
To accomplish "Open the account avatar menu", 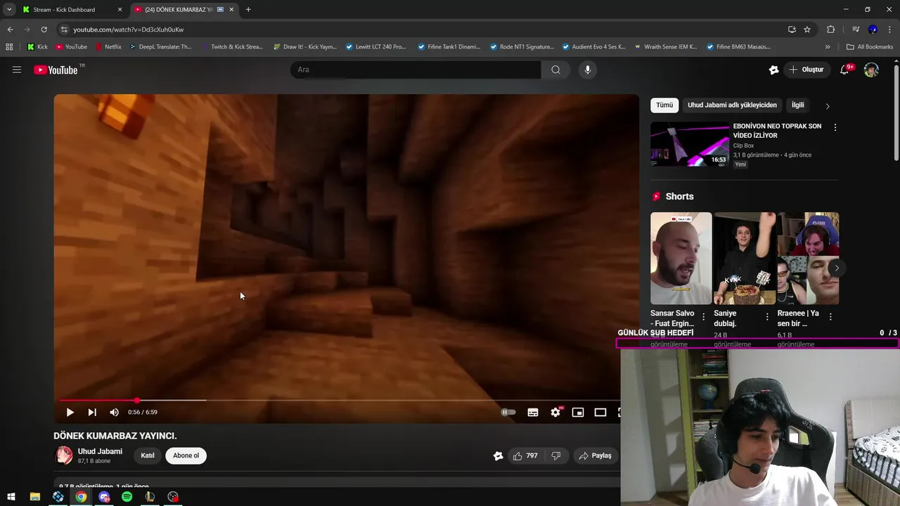I will coord(871,70).
